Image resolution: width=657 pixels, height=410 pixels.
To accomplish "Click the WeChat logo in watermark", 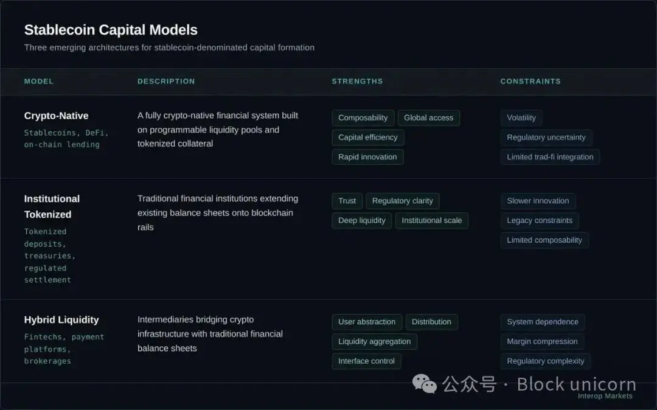I will pos(424,383).
